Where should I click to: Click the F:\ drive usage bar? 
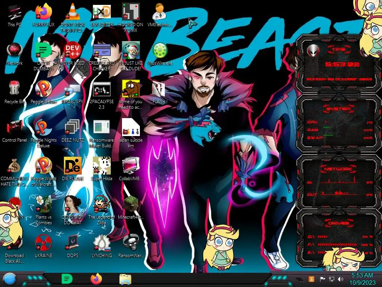pyautogui.click(x=338, y=244)
